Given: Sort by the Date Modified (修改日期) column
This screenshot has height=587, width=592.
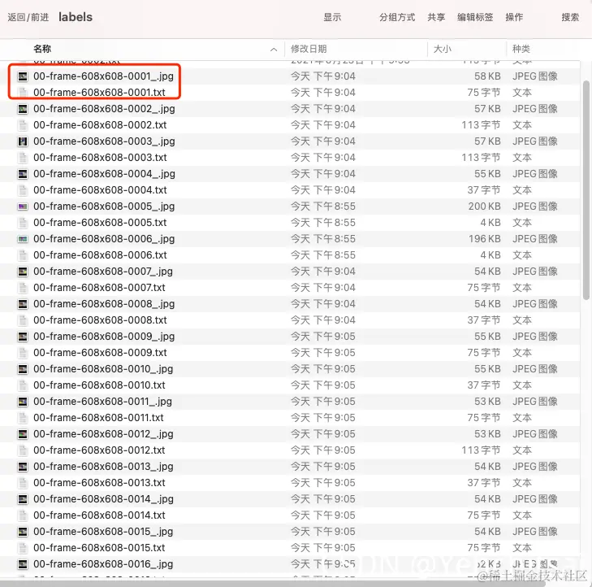Looking at the screenshot, I should pos(309,49).
